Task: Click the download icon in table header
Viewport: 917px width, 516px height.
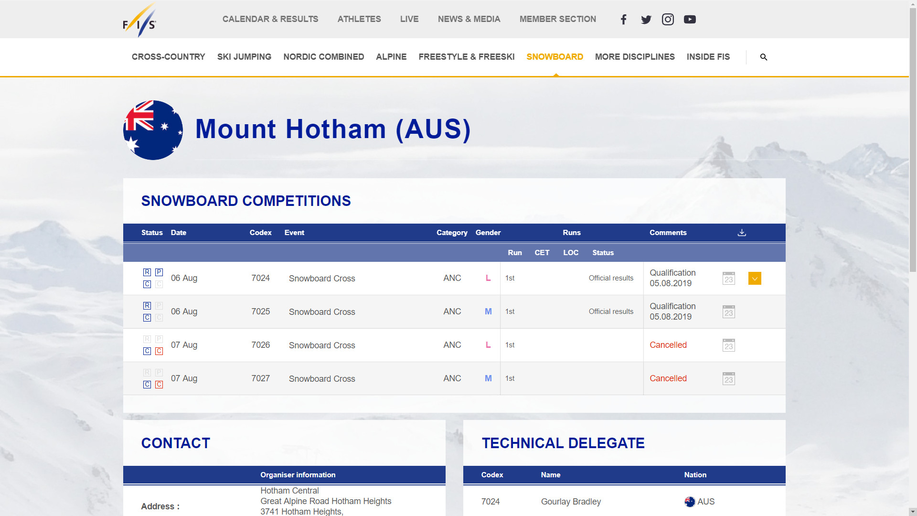Action: [741, 233]
